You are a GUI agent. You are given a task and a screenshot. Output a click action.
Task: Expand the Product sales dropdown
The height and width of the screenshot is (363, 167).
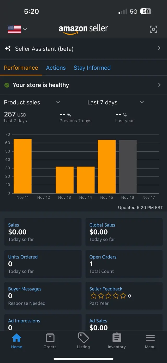32,102
